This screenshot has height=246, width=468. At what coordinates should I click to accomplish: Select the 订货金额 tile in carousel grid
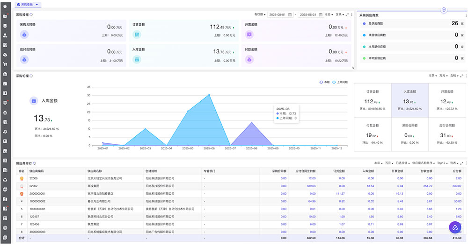(x=372, y=99)
